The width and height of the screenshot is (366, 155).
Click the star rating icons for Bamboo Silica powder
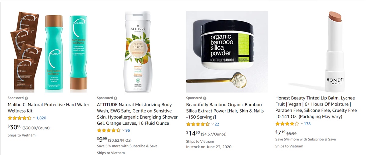[198, 124]
